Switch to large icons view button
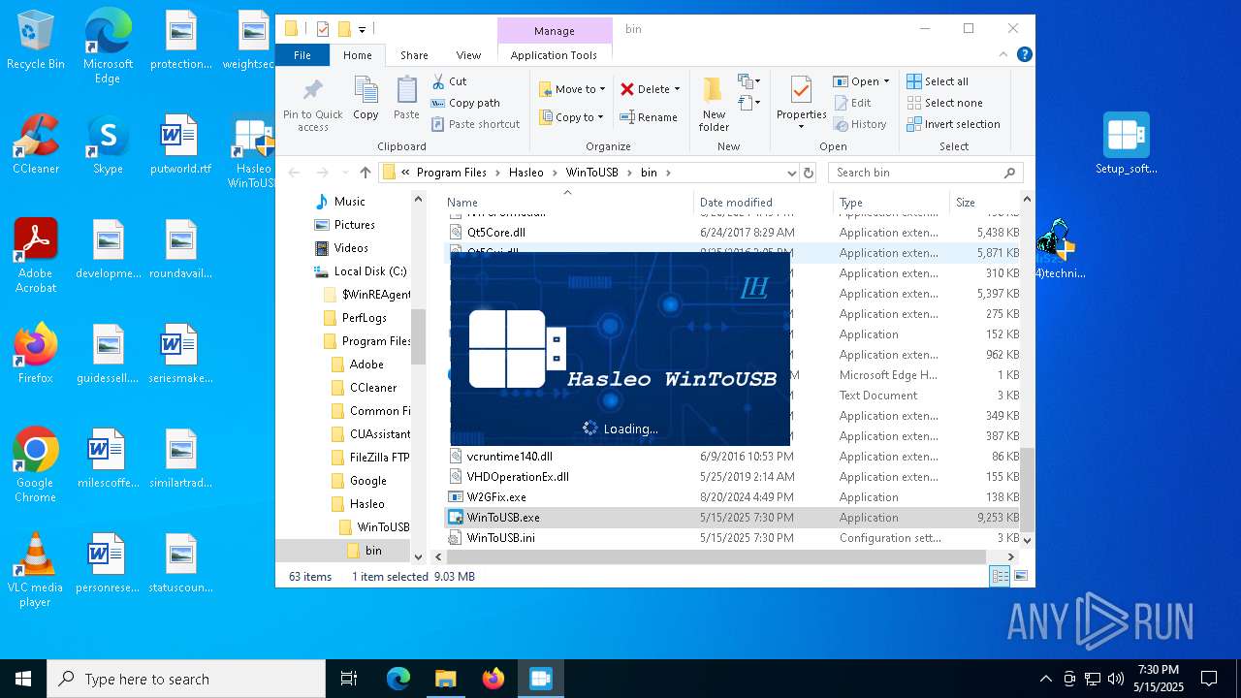This screenshot has width=1241, height=698. coord(1020,576)
